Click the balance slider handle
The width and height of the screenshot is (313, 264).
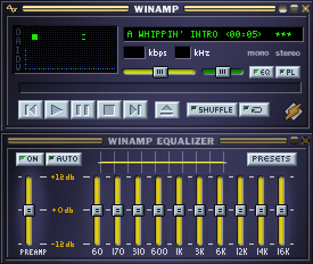tap(223, 72)
